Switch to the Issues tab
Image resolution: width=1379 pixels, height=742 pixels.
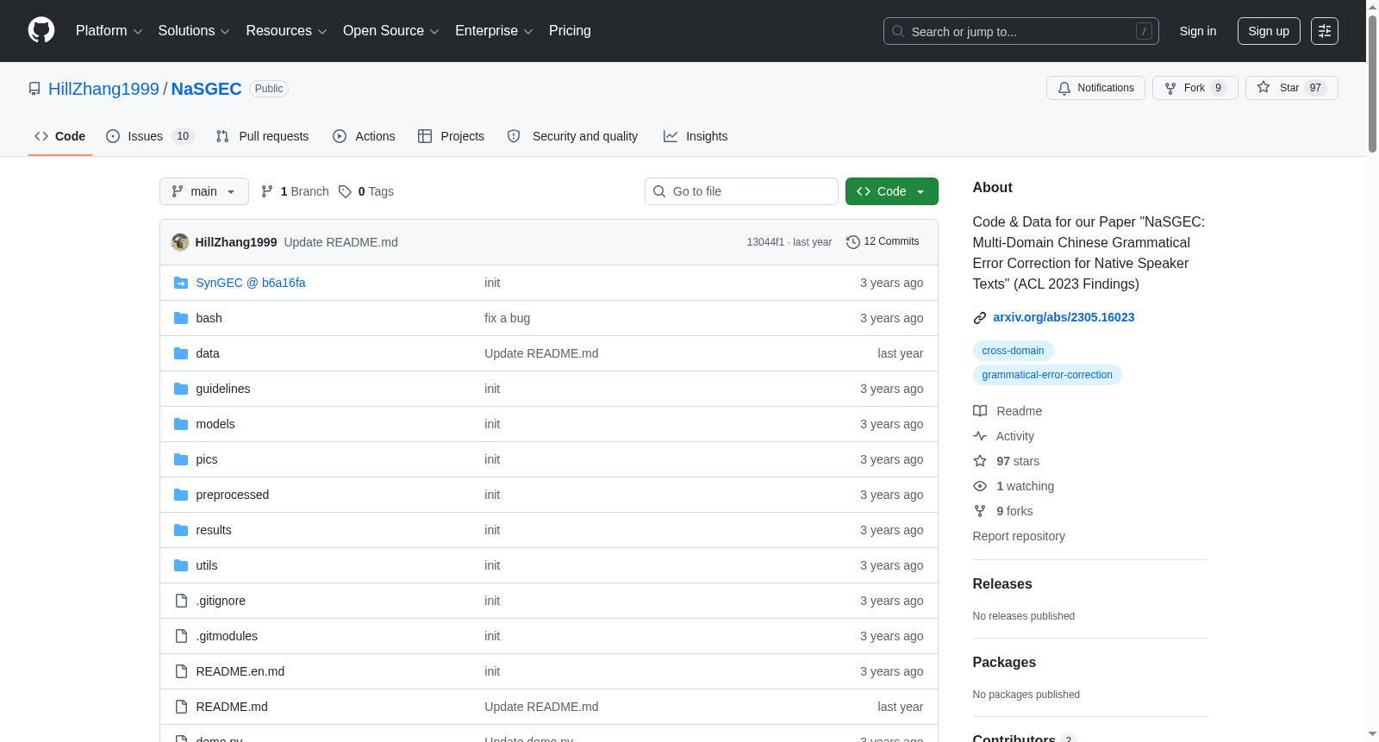coord(150,136)
